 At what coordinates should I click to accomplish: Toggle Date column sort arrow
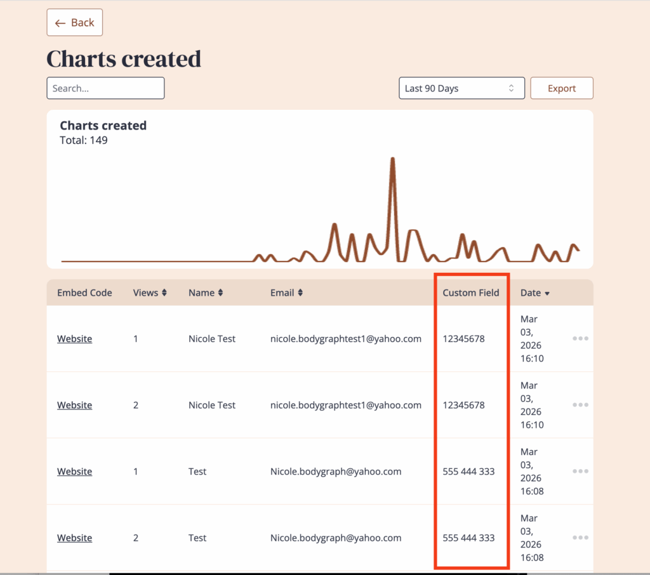547,293
